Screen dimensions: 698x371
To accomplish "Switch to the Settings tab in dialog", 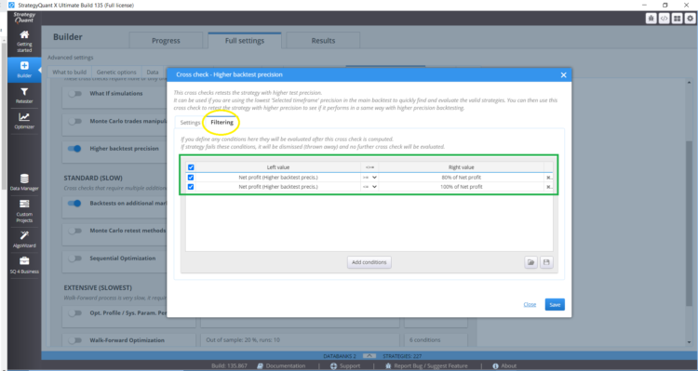I will 190,123.
